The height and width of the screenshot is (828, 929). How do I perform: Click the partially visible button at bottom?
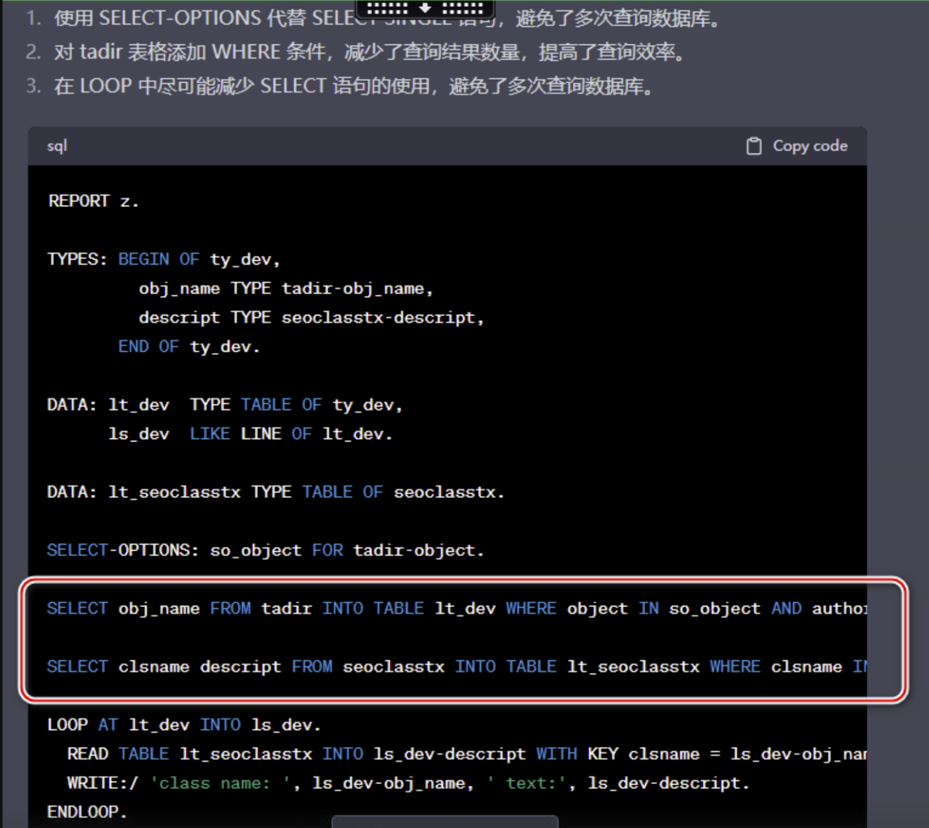point(444,822)
